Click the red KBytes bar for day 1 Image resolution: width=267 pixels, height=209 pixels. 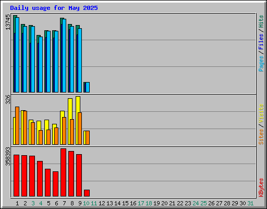click(x=16, y=176)
